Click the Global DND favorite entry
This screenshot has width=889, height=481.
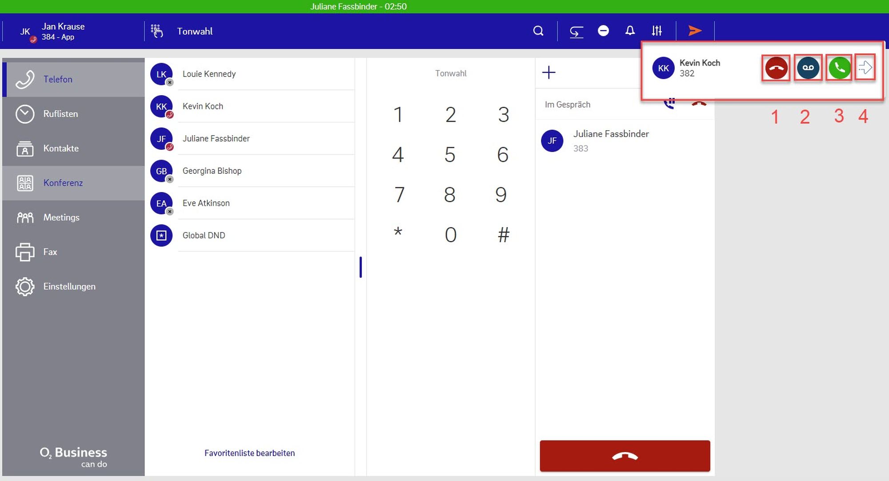pos(204,235)
